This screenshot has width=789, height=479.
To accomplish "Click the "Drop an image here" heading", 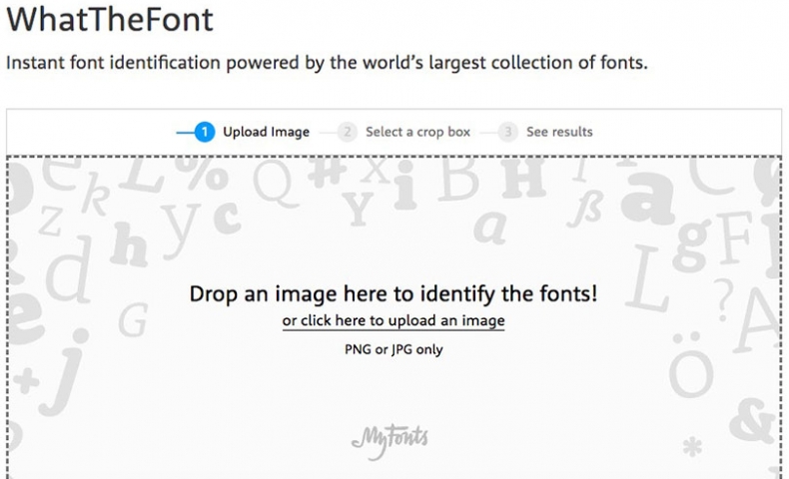I will pyautogui.click(x=394, y=294).
